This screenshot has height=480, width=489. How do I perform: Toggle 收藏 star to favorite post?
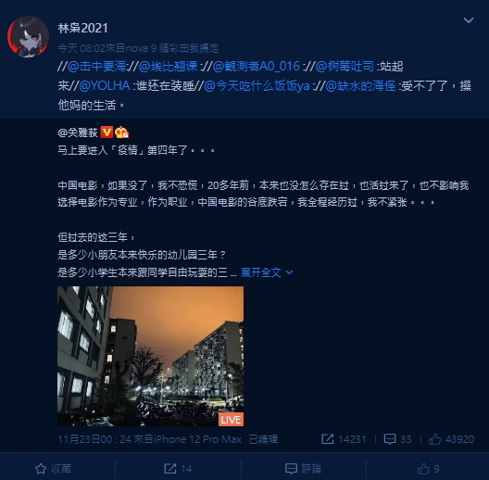53,469
